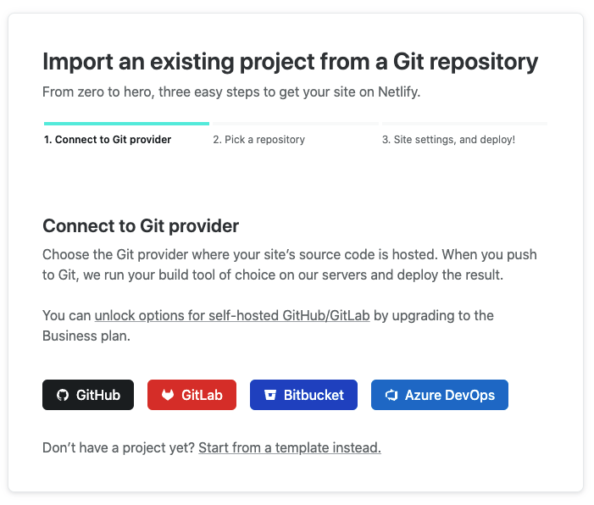
Task: Click the Import an existing project heading
Action: point(290,62)
